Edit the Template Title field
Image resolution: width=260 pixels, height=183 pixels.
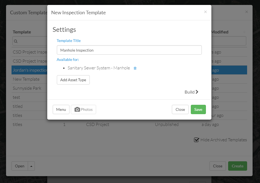tap(129, 50)
